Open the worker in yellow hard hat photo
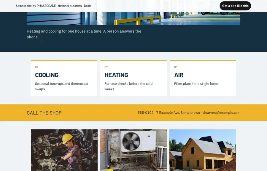The width and height of the screenshot is (267, 171). click(64, 150)
